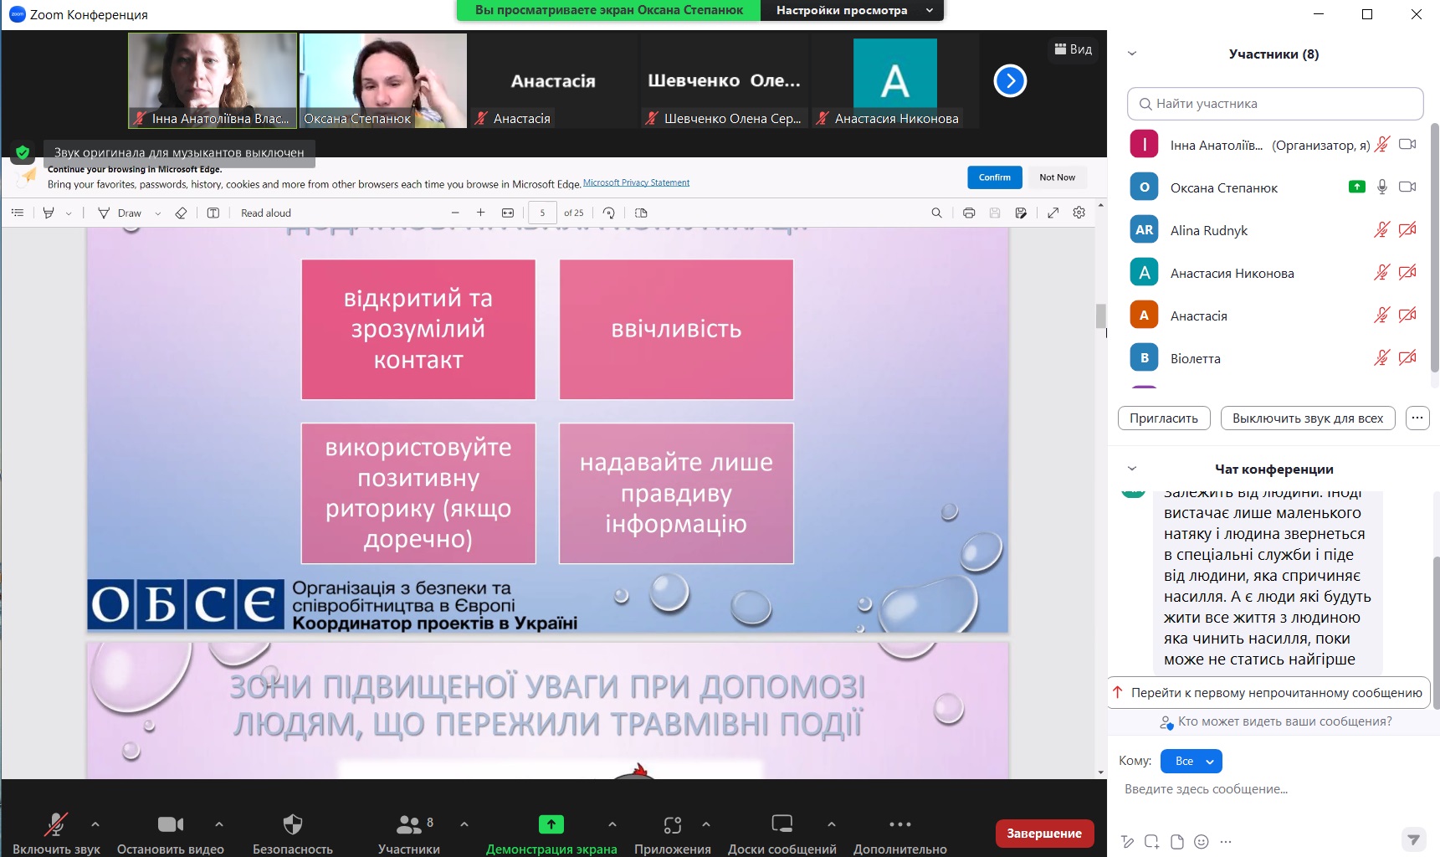Open the emoji picker in the chat

tap(1202, 841)
